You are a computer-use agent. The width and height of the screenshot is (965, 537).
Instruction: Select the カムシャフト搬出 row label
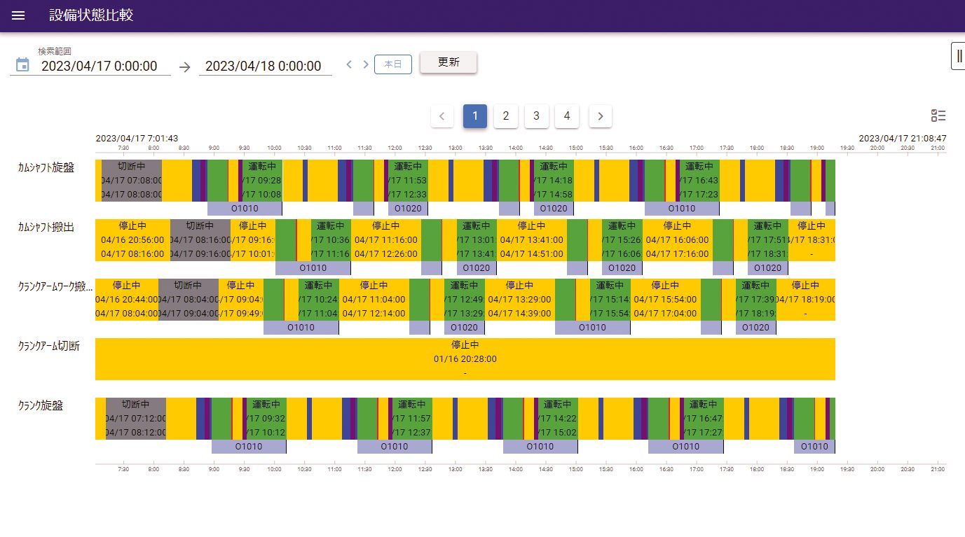point(46,227)
